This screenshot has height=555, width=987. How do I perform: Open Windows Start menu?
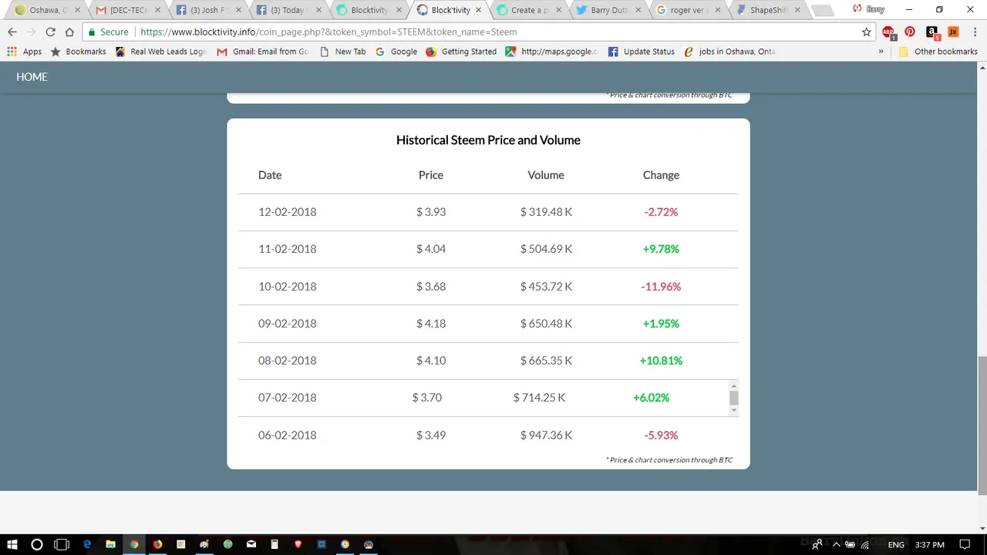(x=12, y=544)
